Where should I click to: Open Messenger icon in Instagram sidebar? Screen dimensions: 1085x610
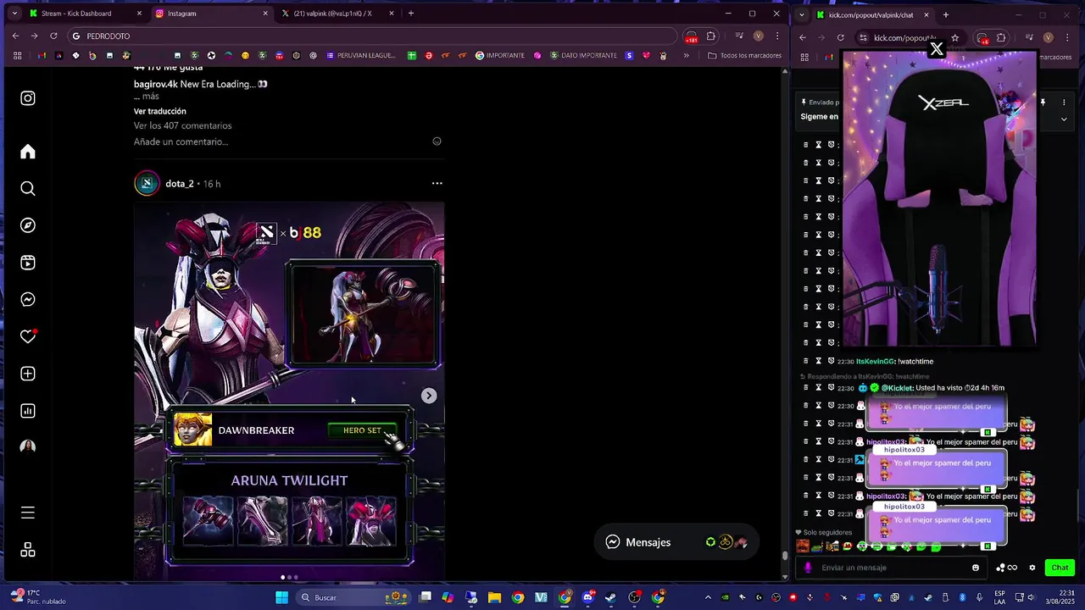(28, 299)
